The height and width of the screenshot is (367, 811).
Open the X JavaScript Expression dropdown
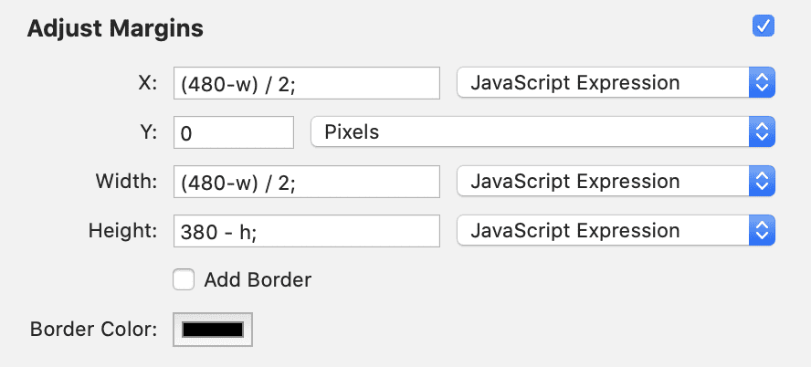pos(603,83)
